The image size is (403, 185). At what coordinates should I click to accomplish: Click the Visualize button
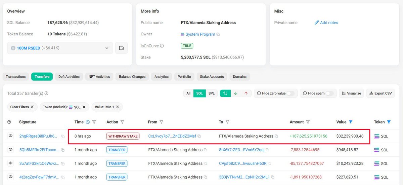352,94
